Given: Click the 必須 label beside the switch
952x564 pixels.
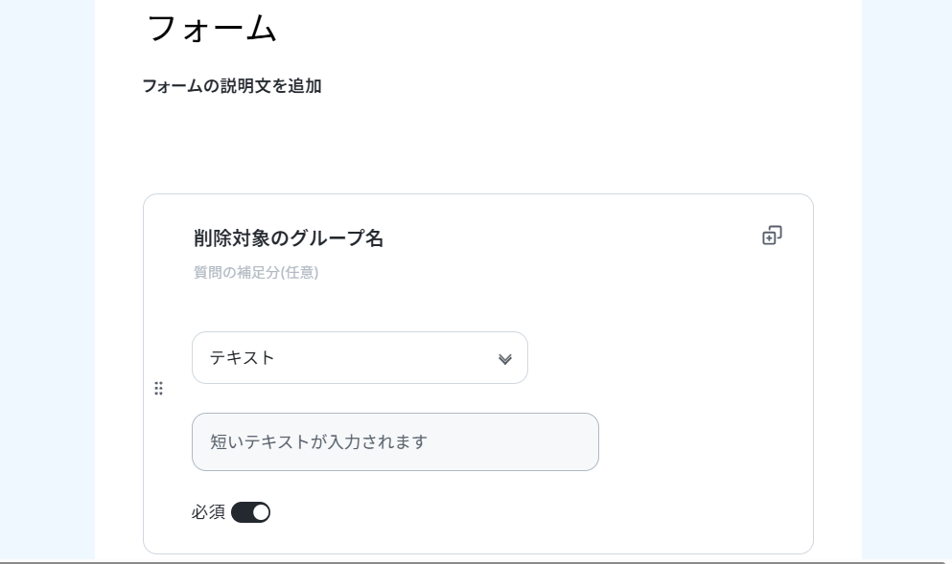Looking at the screenshot, I should [x=208, y=512].
